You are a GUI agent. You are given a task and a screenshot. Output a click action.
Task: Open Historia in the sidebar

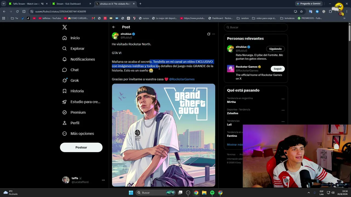(73, 91)
